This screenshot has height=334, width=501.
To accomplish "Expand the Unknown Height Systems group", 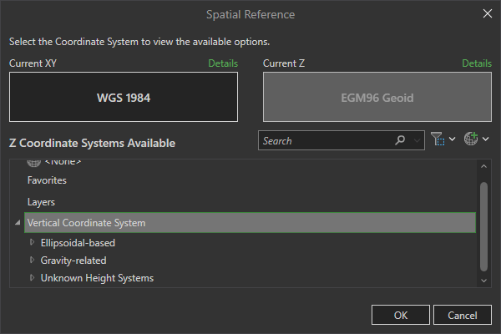I will [33, 278].
